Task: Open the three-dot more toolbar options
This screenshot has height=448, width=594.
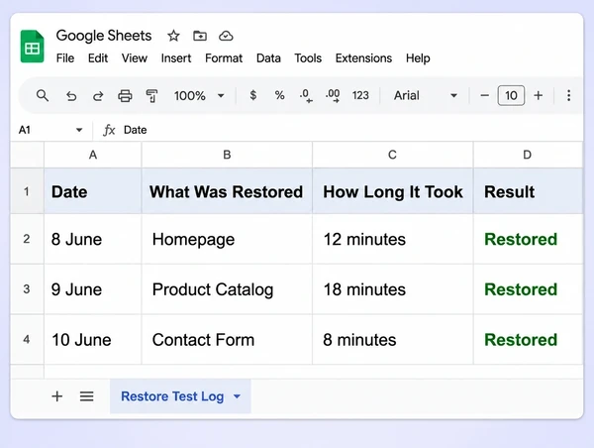Action: tap(568, 95)
